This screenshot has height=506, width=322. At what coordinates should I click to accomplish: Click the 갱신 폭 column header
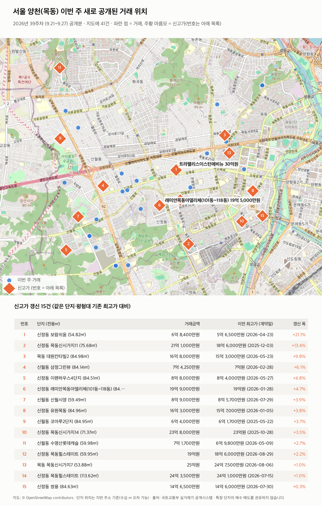click(299, 324)
